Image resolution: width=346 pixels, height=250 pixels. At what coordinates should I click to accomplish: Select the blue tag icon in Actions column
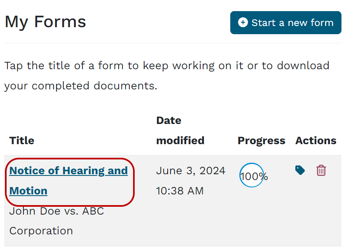(300, 170)
